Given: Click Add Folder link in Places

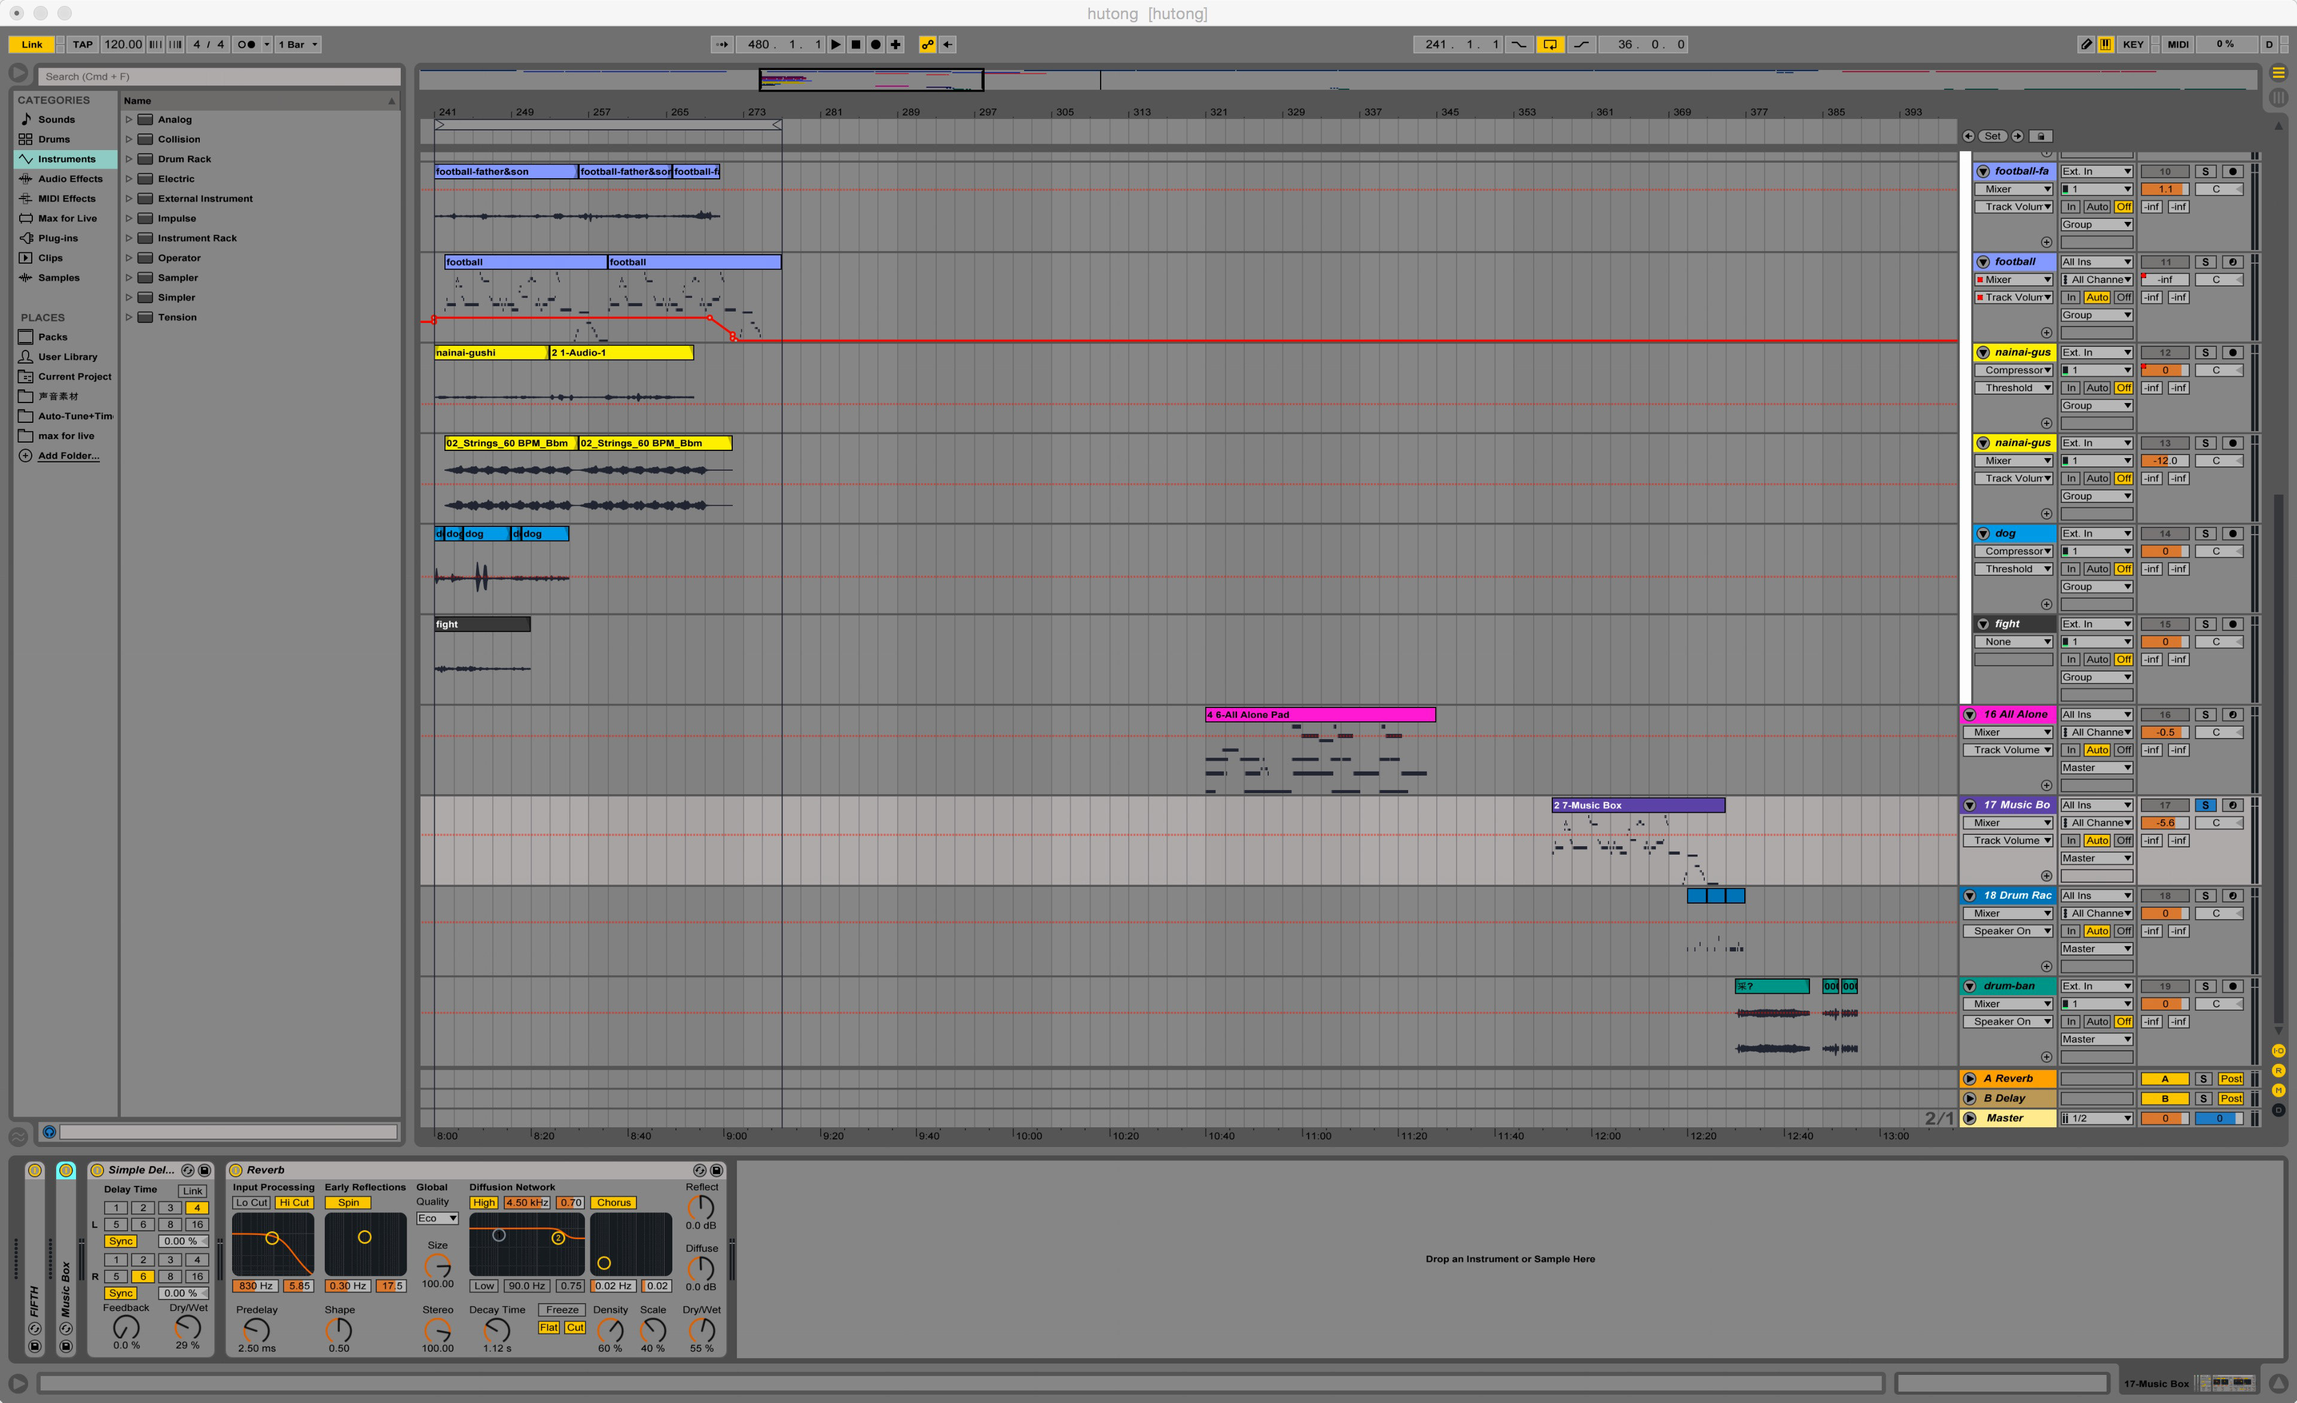Looking at the screenshot, I should click(68, 456).
